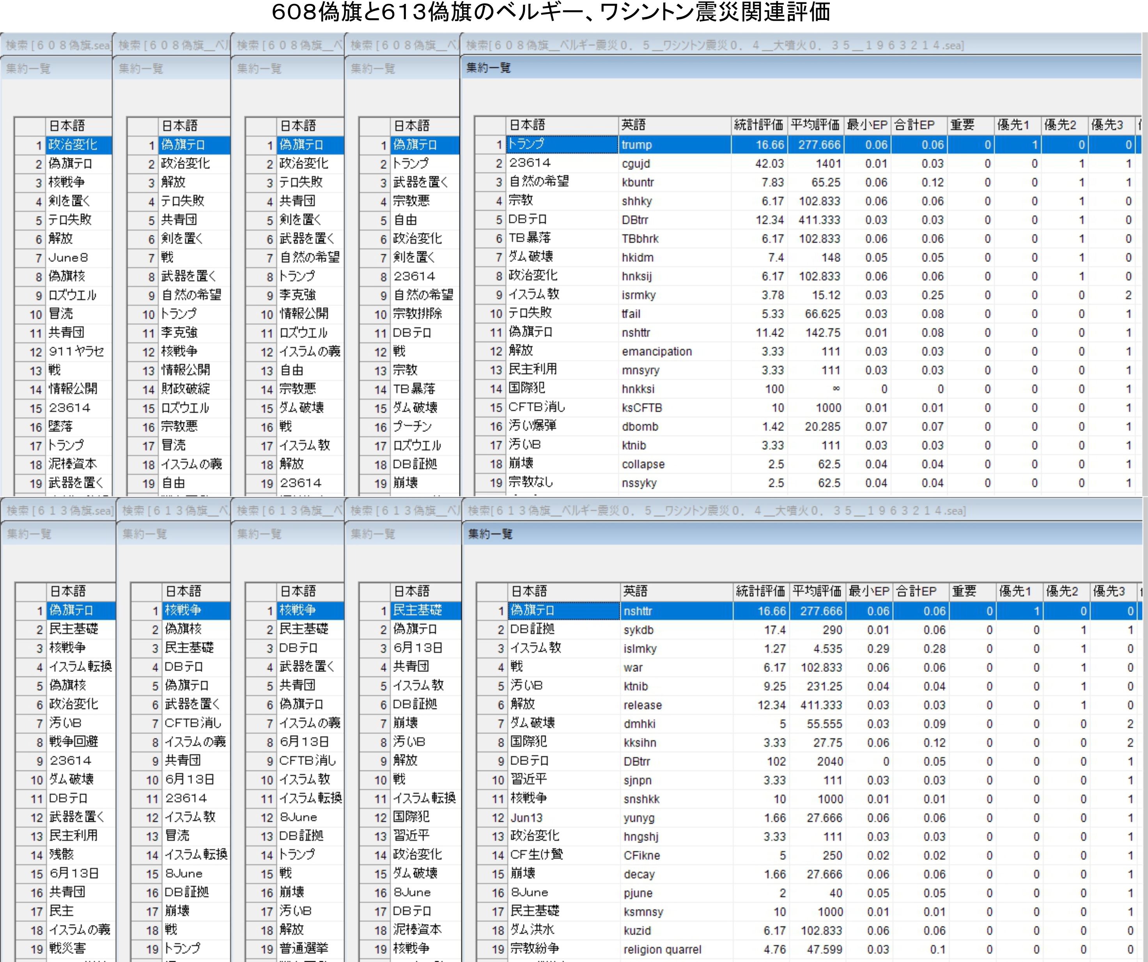Click the 日本語 header in the 608偽旗.sea window
1148x962 pixels.
tap(79, 126)
